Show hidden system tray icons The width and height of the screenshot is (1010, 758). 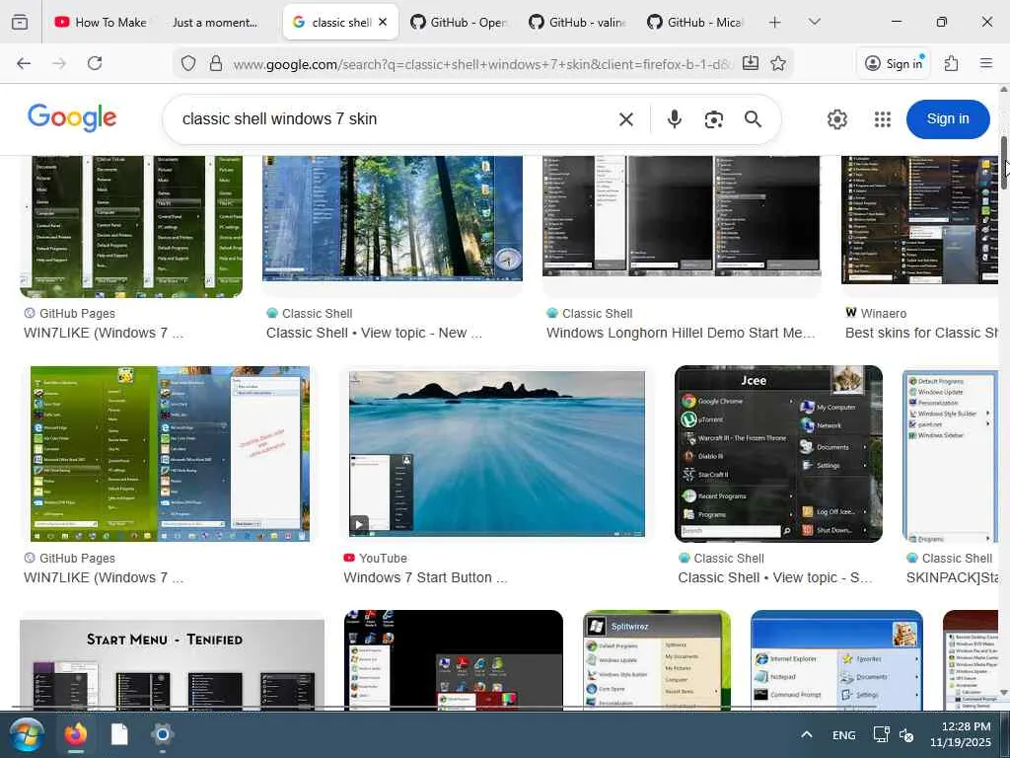point(807,734)
